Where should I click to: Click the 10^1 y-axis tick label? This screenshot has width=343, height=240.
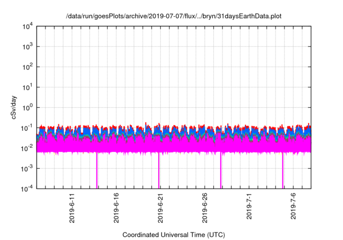tap(27, 87)
